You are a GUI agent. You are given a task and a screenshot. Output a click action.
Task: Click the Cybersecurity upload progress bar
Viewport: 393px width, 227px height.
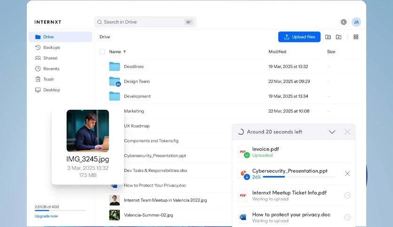(x=299, y=177)
